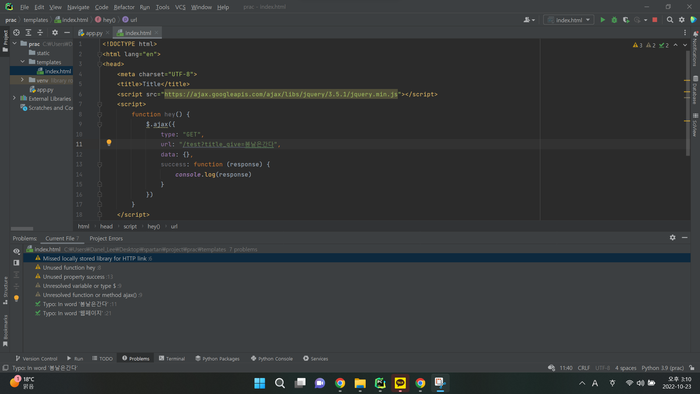Screen dimensions: 700x394
Task: Open the Refactor menu
Action: pyautogui.click(x=124, y=7)
